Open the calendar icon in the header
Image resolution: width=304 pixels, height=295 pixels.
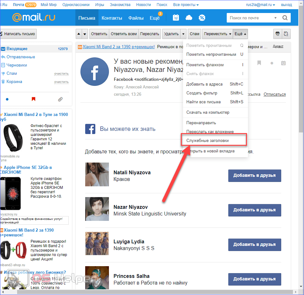click(176, 18)
